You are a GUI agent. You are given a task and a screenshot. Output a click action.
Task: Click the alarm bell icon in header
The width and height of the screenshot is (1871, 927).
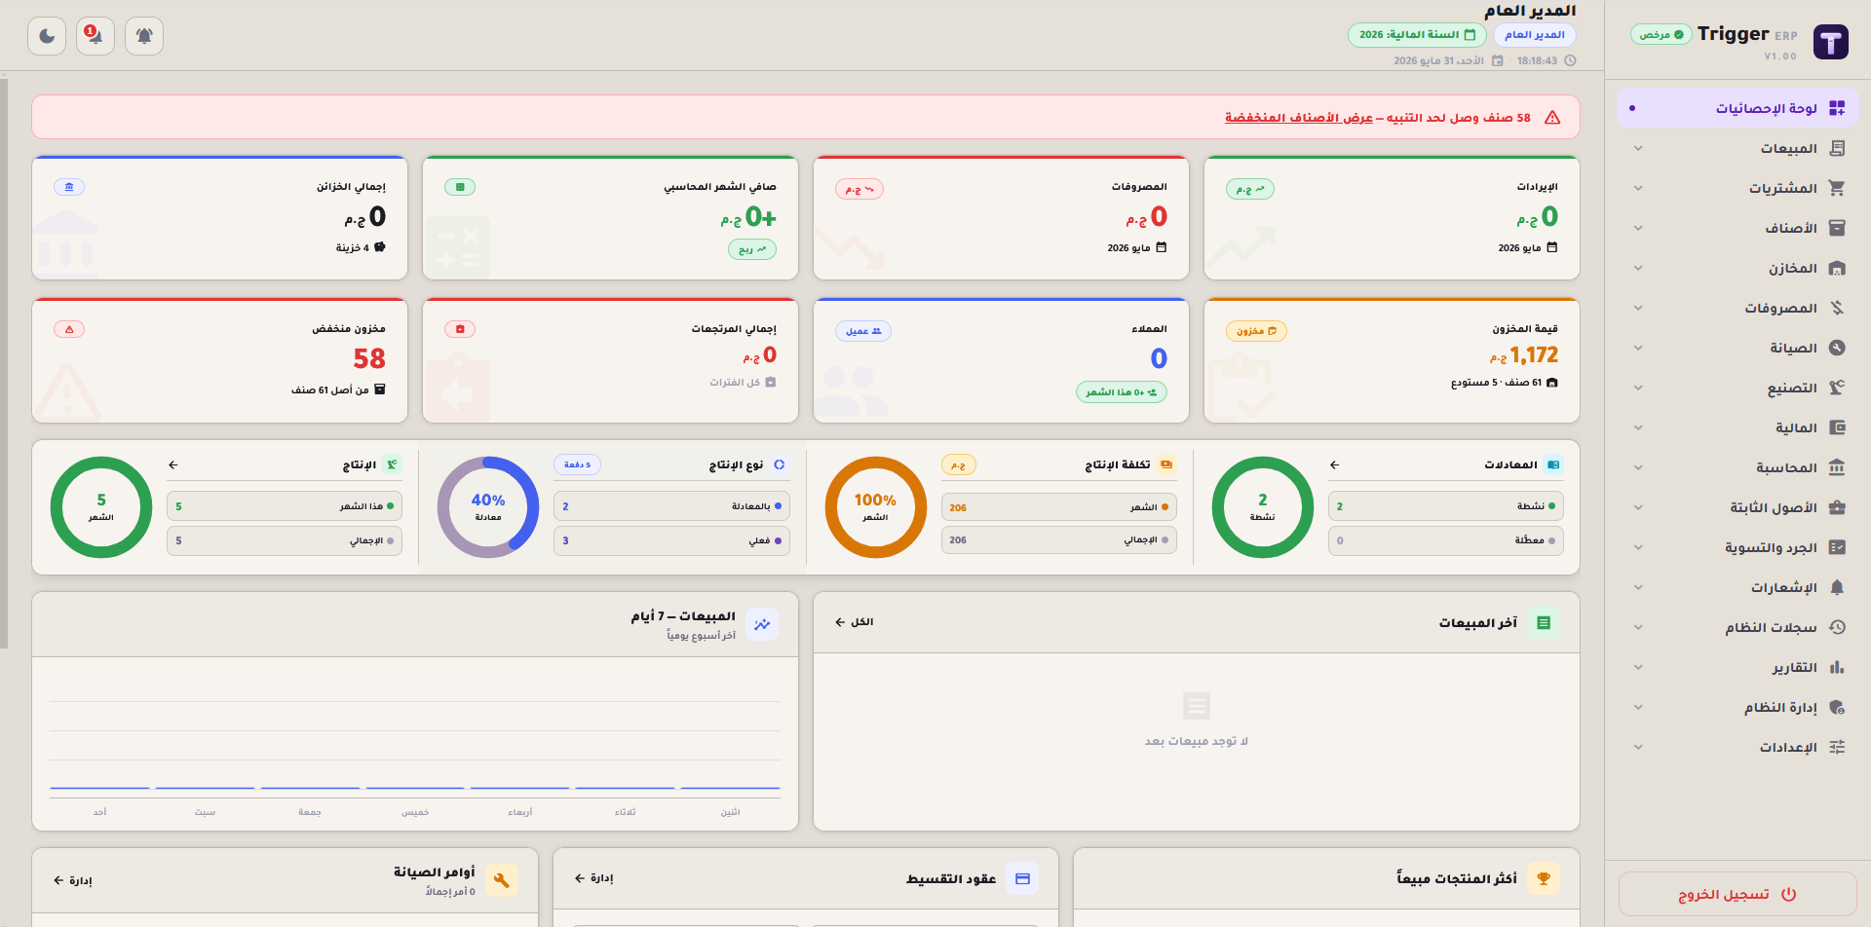pyautogui.click(x=144, y=36)
